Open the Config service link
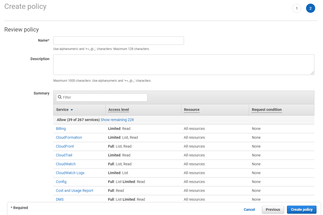This screenshot has width=323, height=215. 61,182
